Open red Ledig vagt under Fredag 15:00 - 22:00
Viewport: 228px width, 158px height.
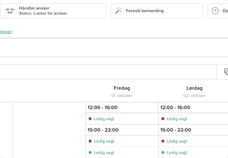104,141
